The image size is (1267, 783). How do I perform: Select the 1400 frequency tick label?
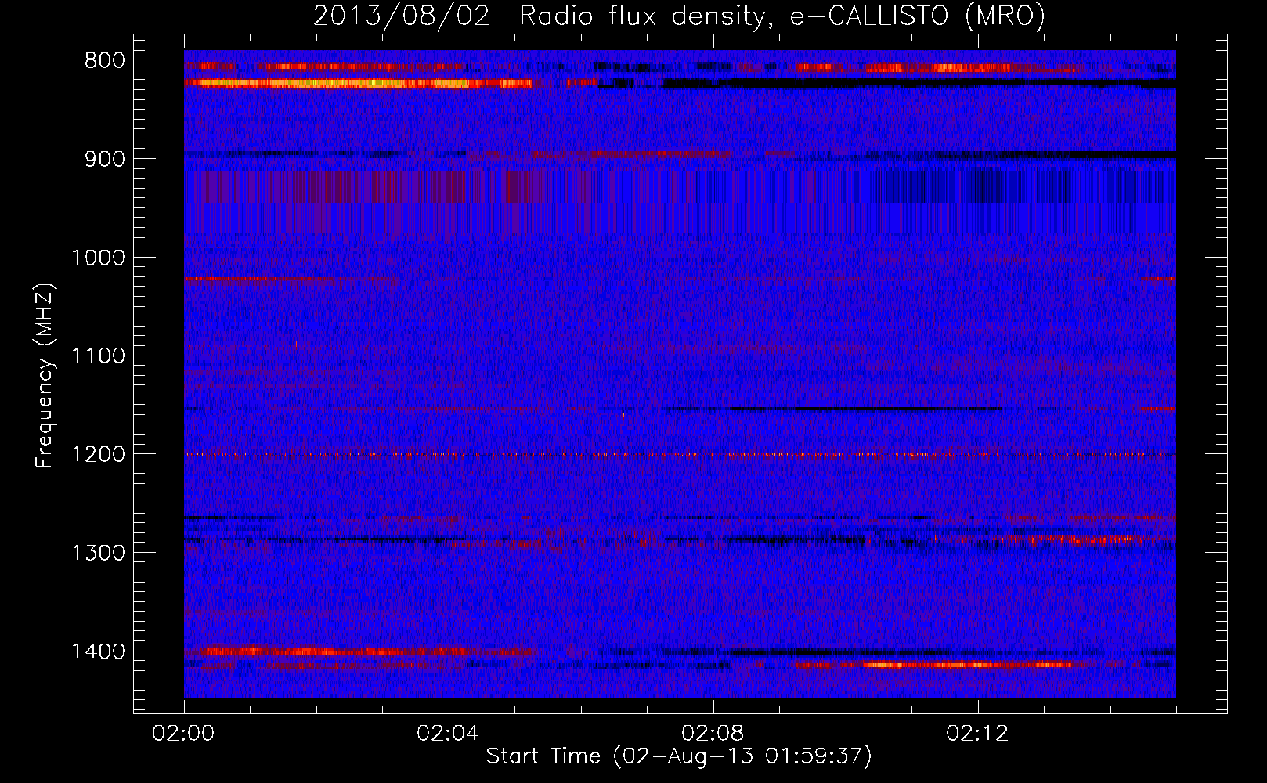coord(99,651)
